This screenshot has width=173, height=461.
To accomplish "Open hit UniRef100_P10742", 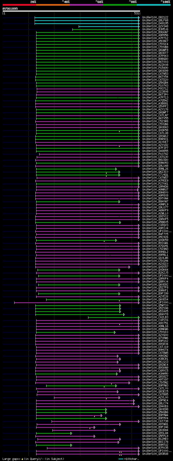I will click(x=155, y=154).
